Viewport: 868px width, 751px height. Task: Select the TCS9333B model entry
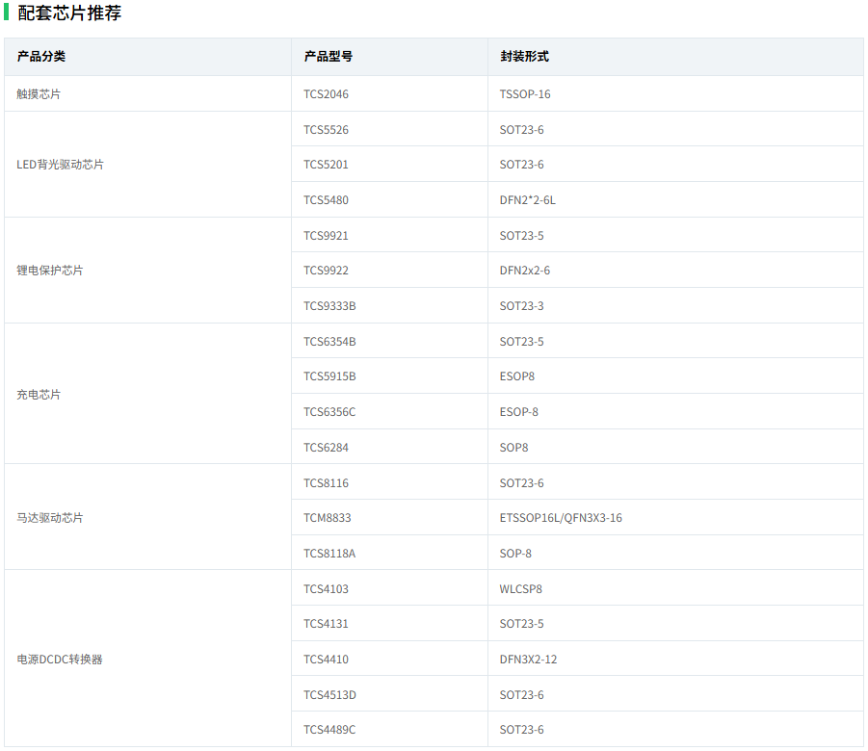pyautogui.click(x=329, y=306)
